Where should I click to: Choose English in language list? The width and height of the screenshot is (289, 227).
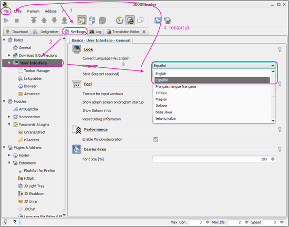212,74
